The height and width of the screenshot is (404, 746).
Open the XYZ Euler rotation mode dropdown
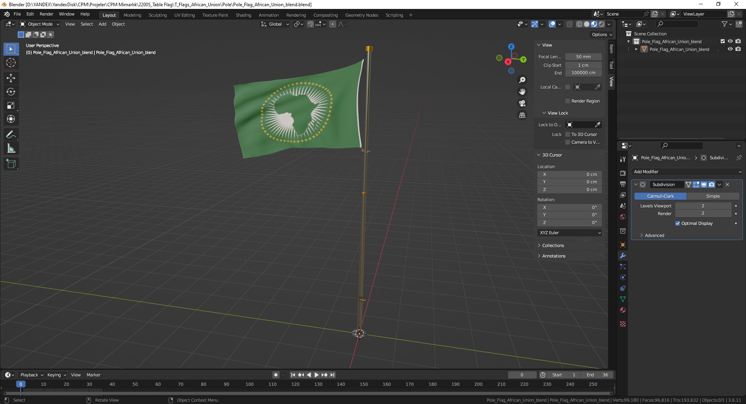(570, 233)
